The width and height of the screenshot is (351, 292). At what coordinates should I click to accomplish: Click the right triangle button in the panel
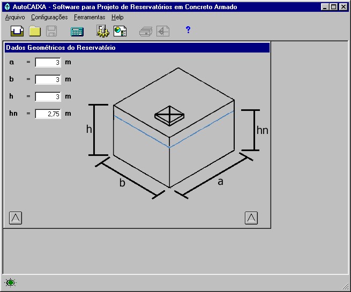(x=251, y=218)
